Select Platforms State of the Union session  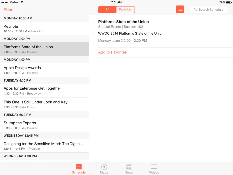pos(44,49)
